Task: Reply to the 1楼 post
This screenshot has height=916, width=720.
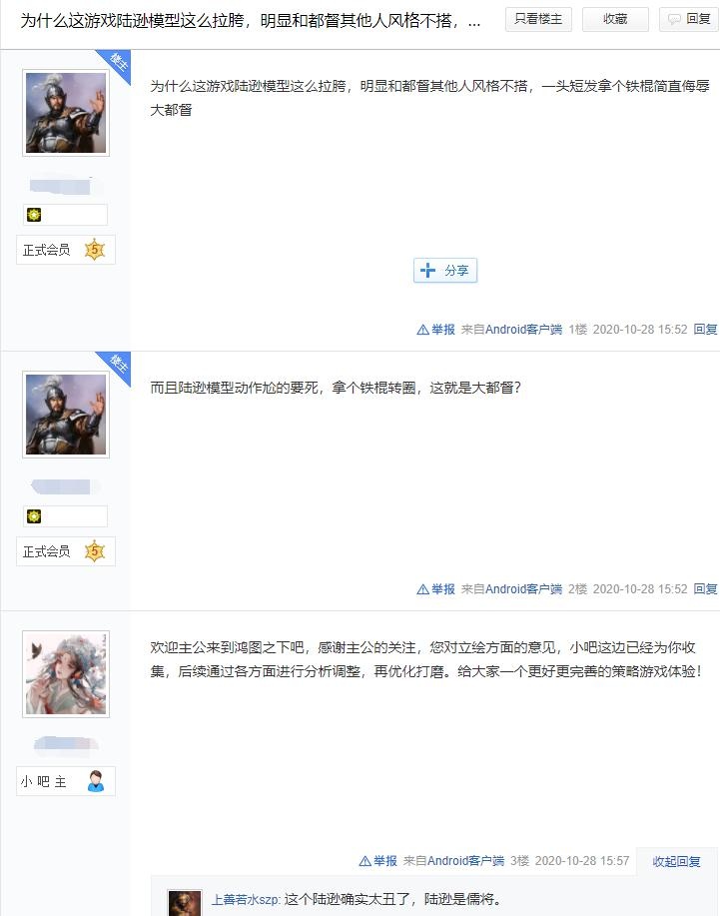Action: [x=705, y=330]
